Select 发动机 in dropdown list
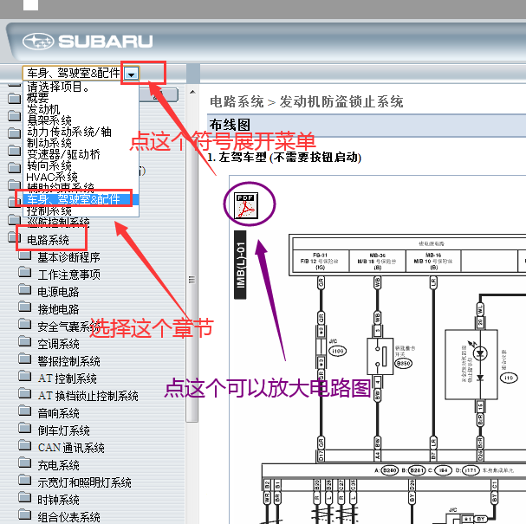The width and height of the screenshot is (526, 524). click(x=43, y=109)
